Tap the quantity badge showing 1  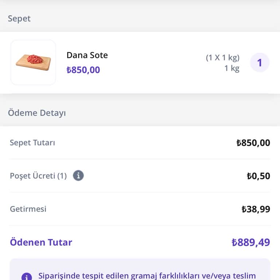click(x=260, y=63)
